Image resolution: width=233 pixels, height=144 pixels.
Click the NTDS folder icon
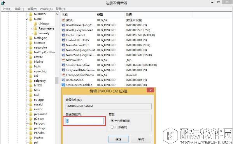point(31,86)
